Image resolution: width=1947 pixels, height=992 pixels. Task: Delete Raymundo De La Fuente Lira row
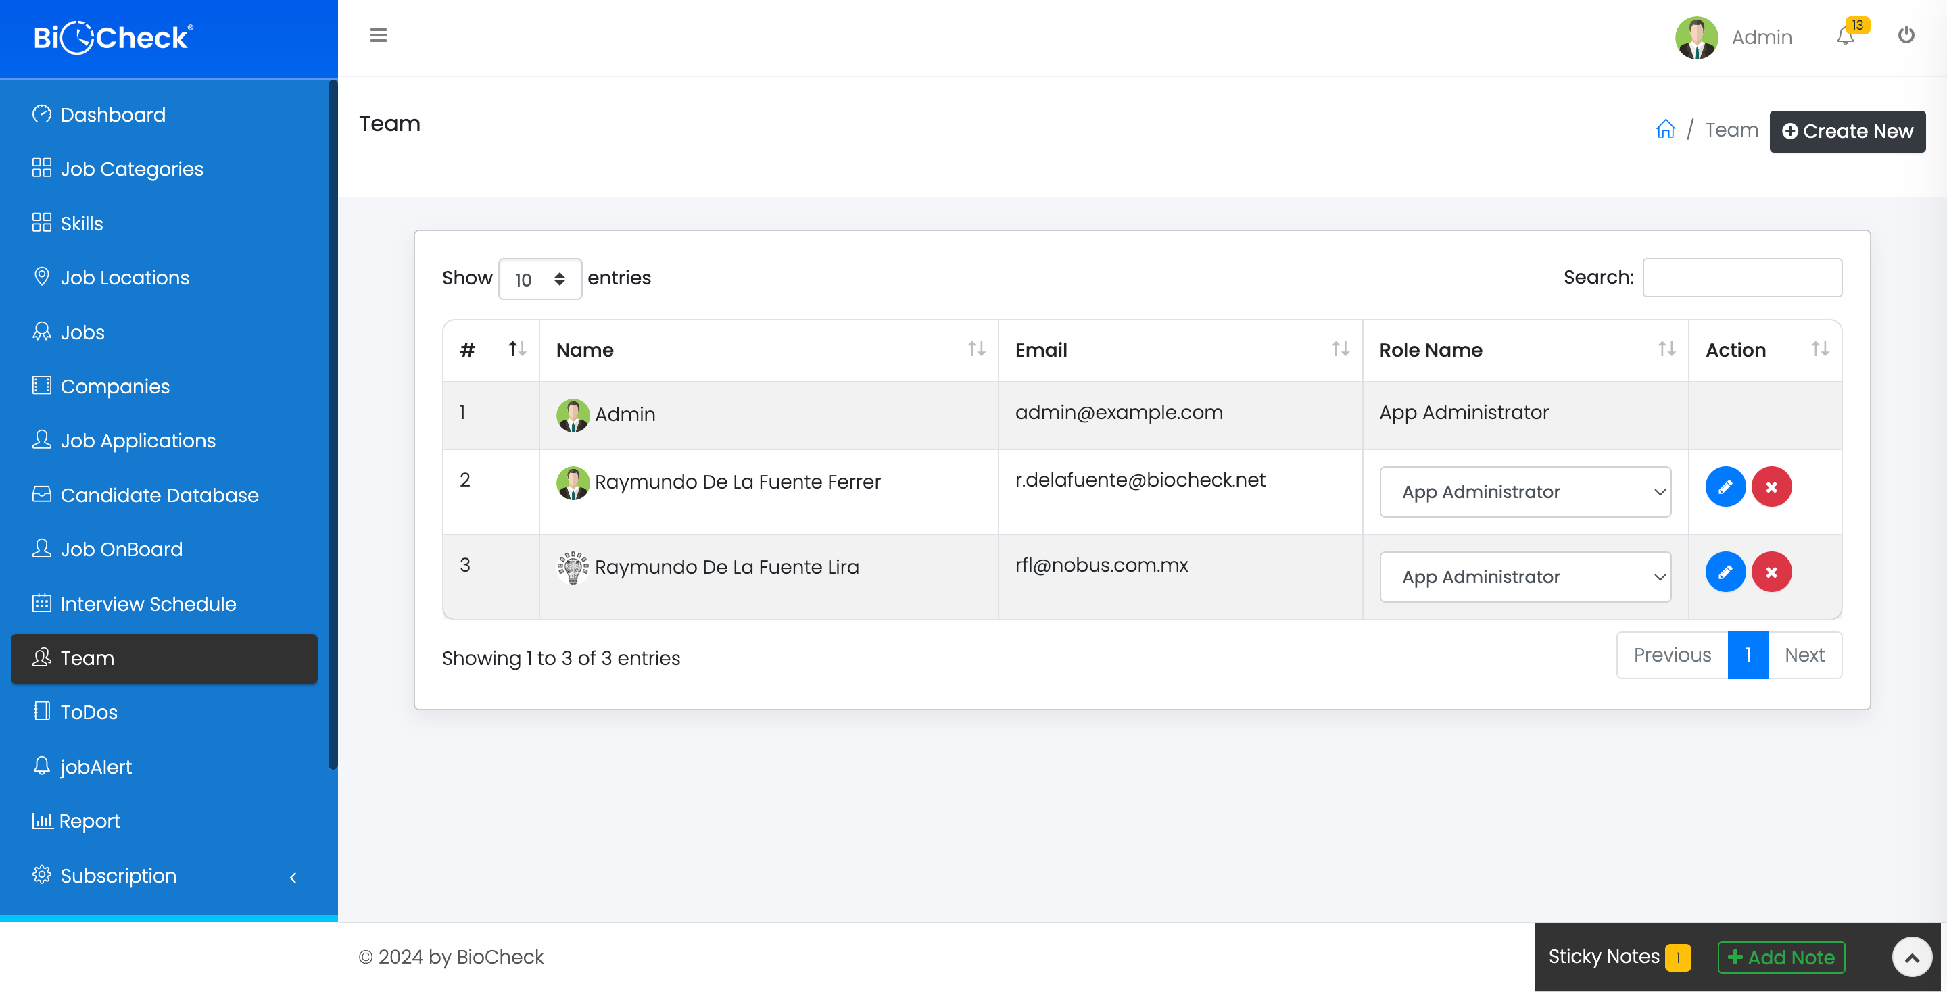[1771, 572]
